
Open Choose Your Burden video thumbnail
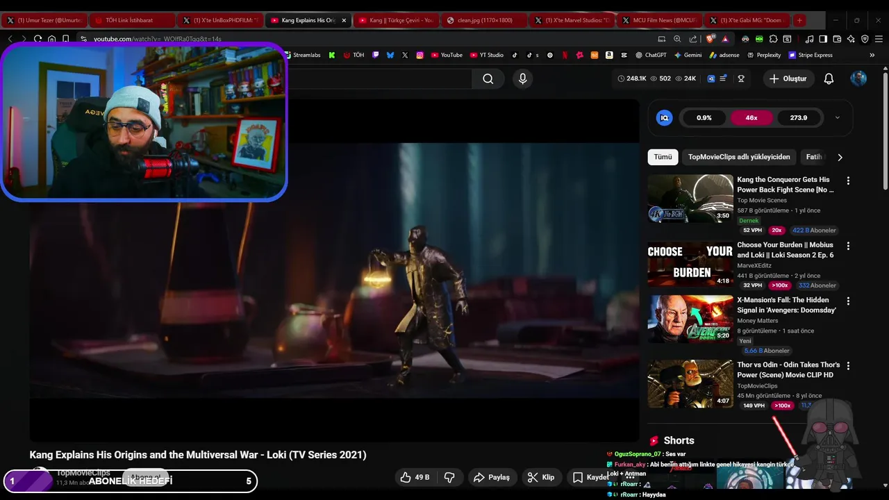click(690, 263)
